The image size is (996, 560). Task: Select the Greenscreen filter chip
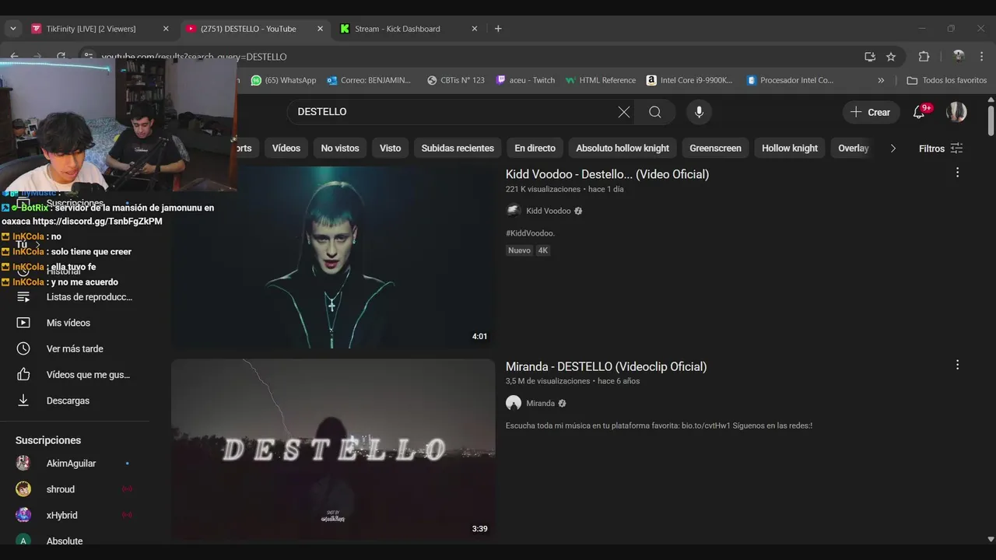715,148
